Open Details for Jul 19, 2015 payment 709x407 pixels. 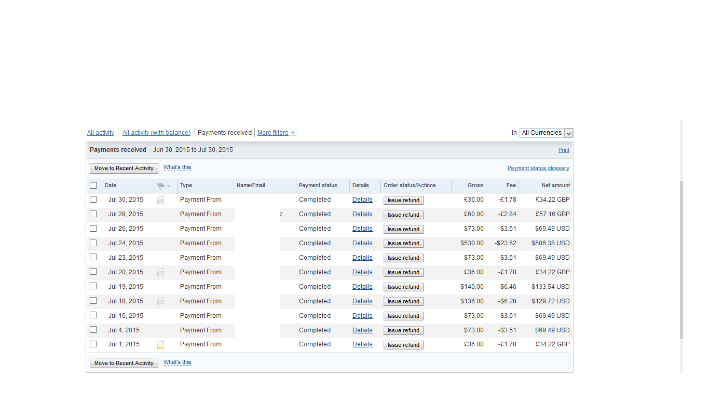pyautogui.click(x=362, y=287)
